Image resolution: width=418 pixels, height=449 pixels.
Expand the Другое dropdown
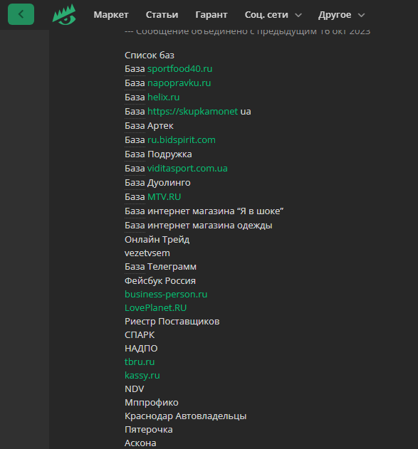pos(342,15)
